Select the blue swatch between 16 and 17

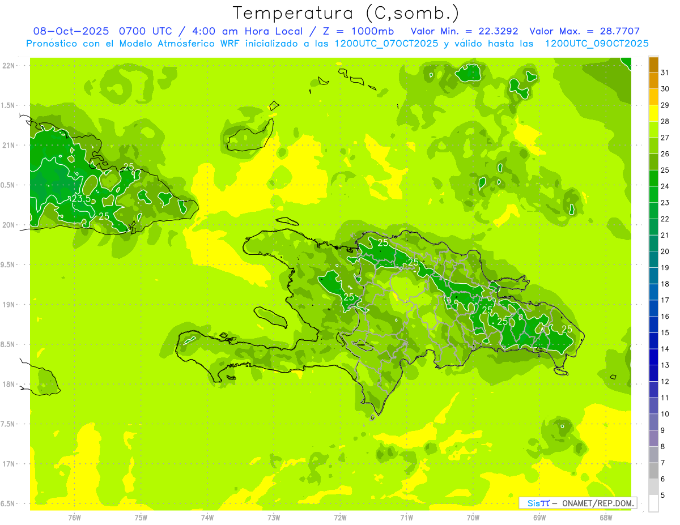(653, 308)
